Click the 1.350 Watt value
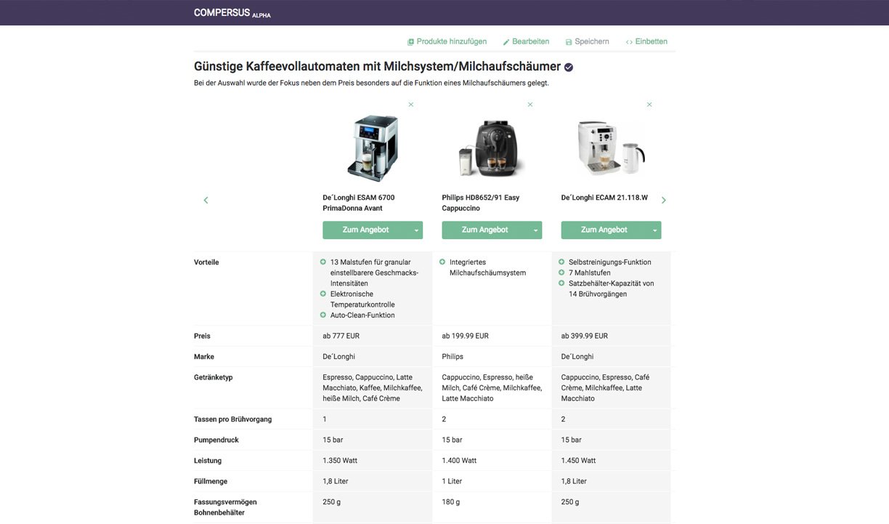This screenshot has height=524, width=889. tap(340, 461)
